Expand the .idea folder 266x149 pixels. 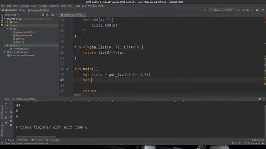pos(8,22)
